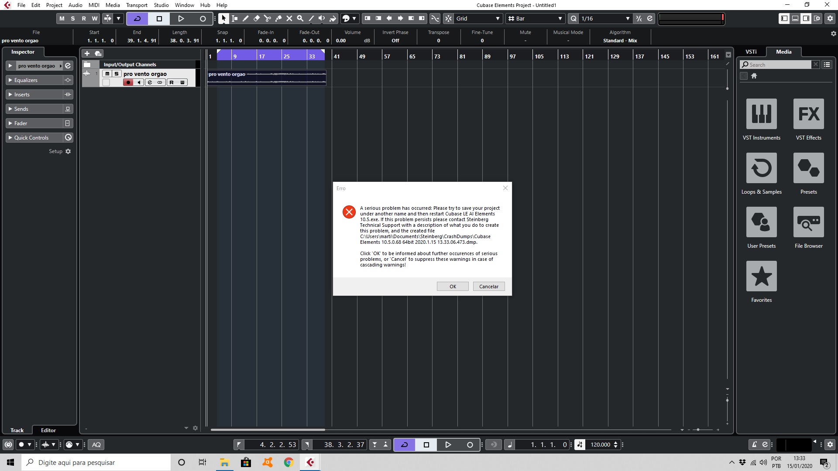
Task: Click Stop in bottom transport bar
Action: (x=426, y=444)
